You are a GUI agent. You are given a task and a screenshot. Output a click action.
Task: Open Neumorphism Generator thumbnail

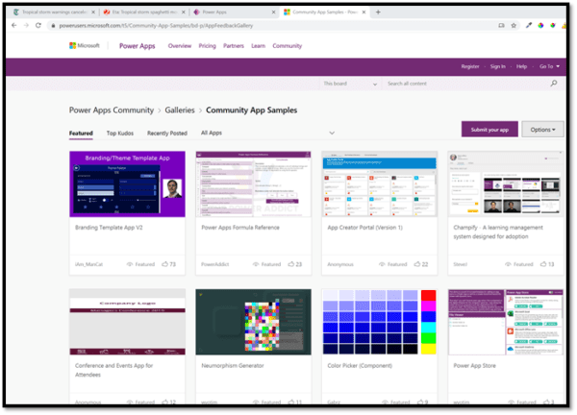[x=253, y=322]
